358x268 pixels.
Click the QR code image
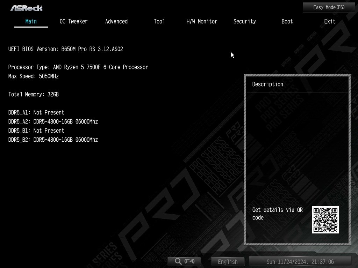(325, 220)
